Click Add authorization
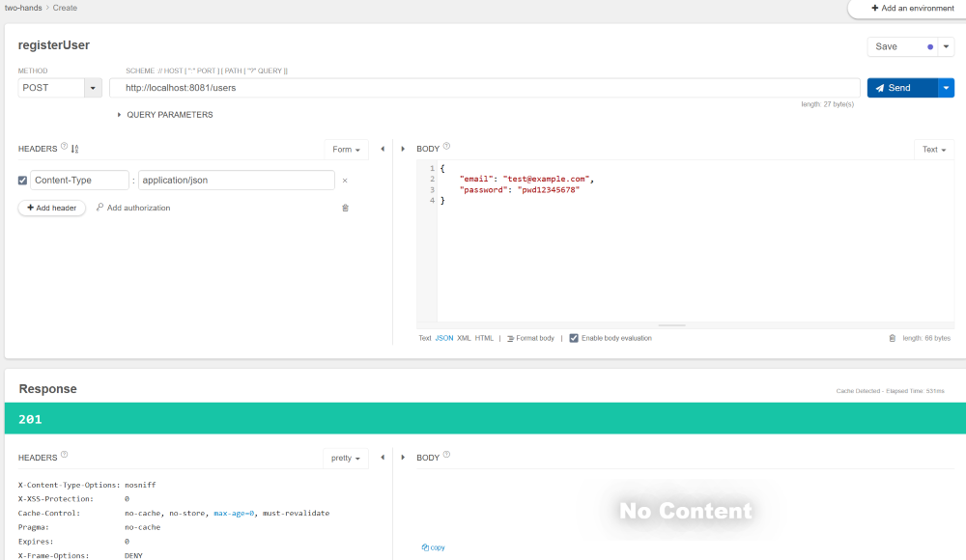966x560 pixels. pos(133,208)
